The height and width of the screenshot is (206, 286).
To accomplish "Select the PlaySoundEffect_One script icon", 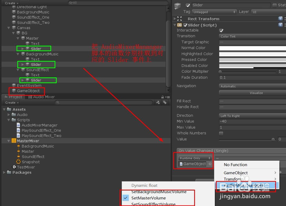I will point(18,130).
